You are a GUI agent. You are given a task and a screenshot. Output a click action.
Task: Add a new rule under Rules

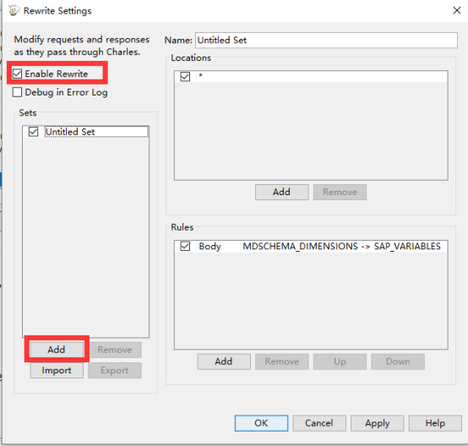tap(224, 362)
